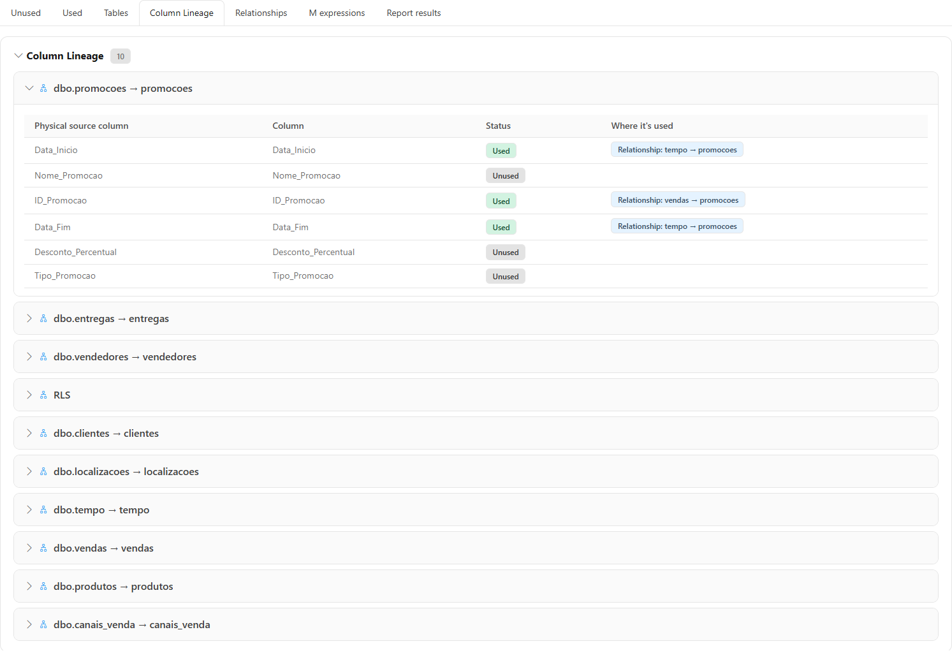Click the Where it's used column header
952x653 pixels.
point(642,126)
